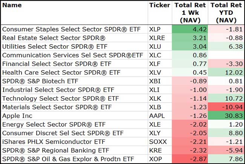Select the XOP ticker cell
The width and height of the screenshot is (245, 164).
point(156,159)
